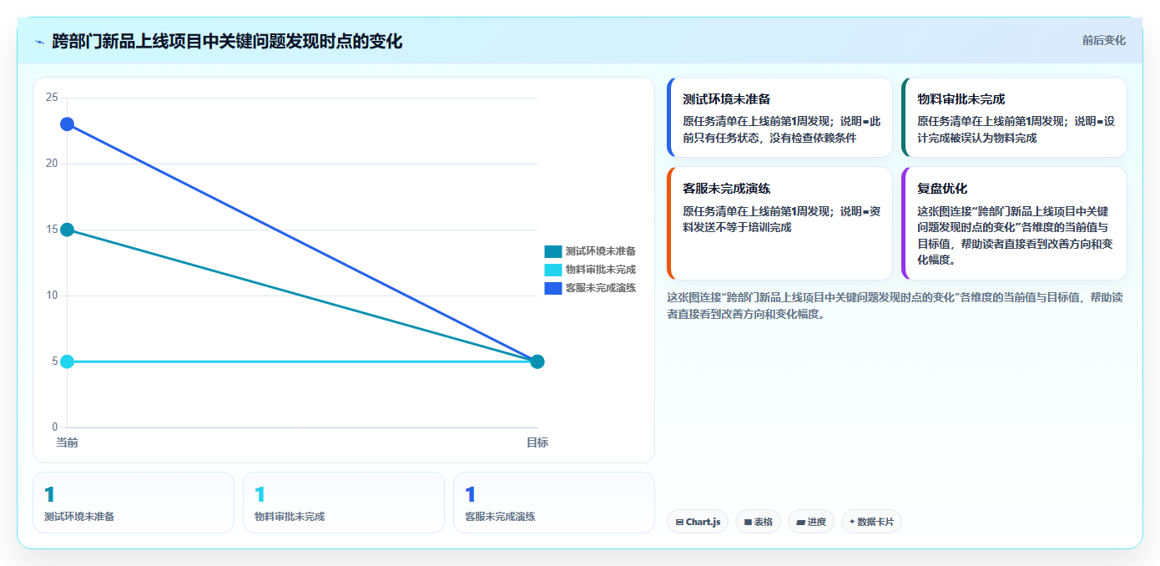Click the icon in the 表格 tag
The image size is (1160, 566).
click(x=748, y=522)
